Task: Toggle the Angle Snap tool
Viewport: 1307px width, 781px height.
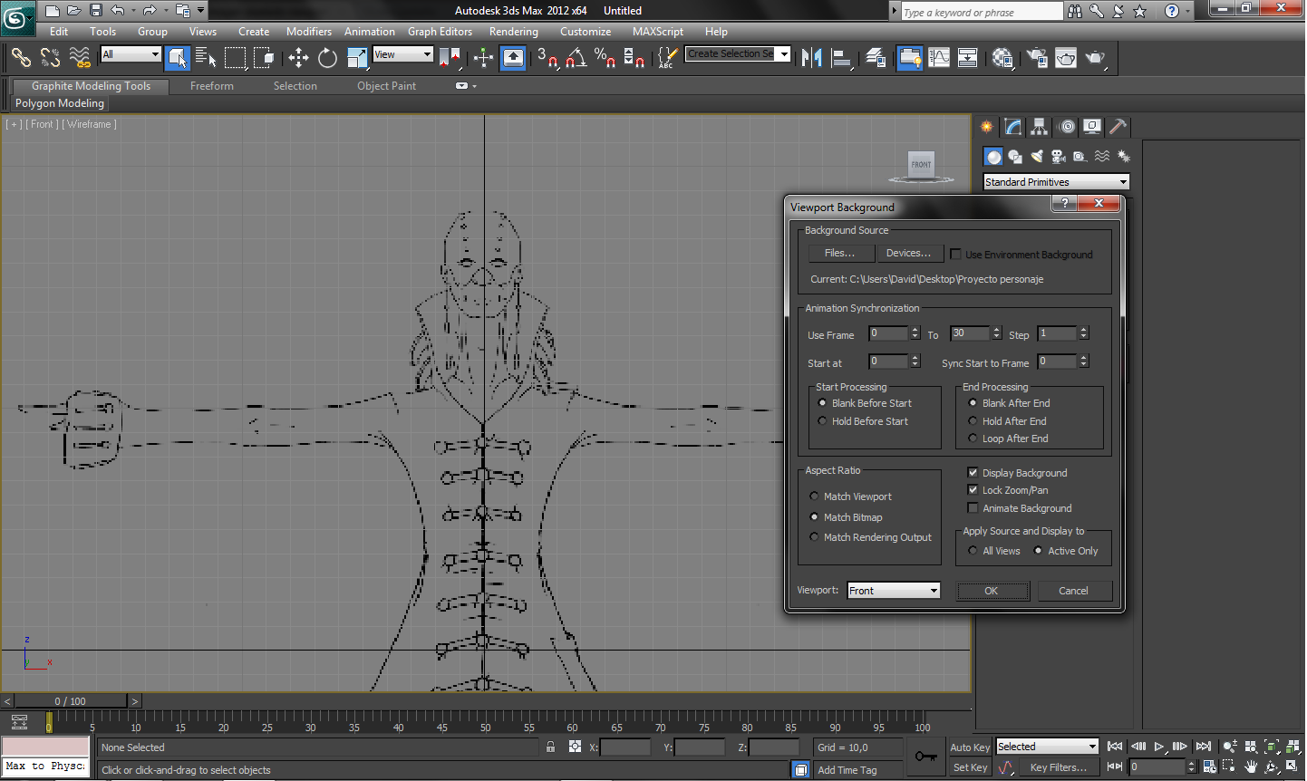Action: pyautogui.click(x=576, y=58)
